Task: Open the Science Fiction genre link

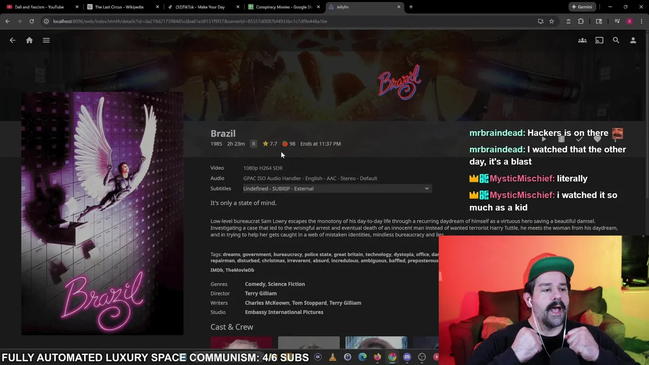Action: [286, 284]
